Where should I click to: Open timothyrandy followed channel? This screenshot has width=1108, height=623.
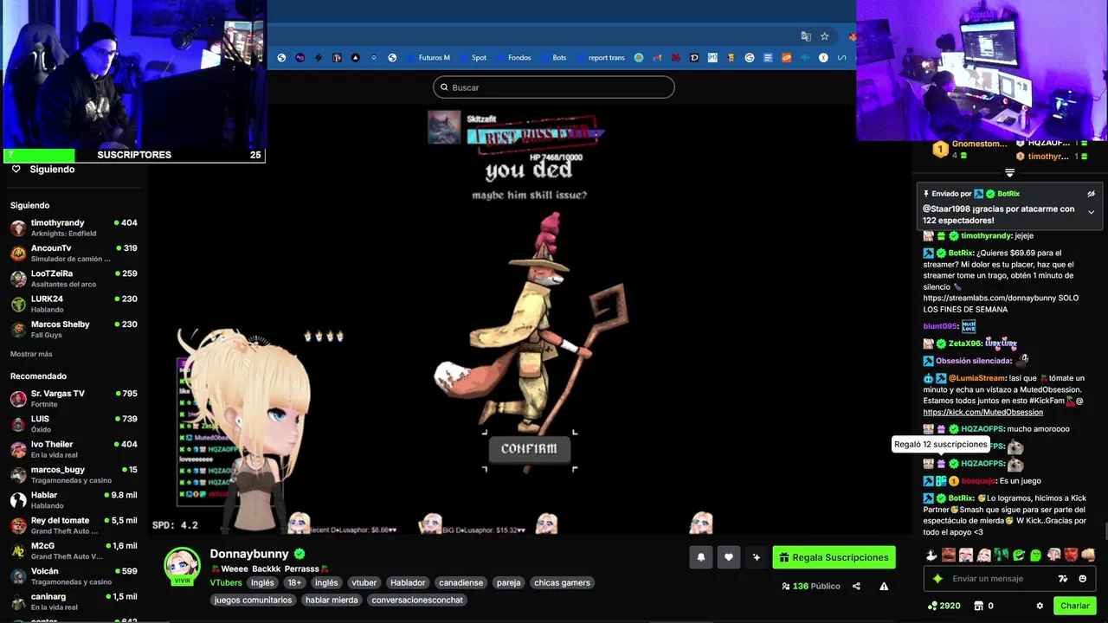pyautogui.click(x=74, y=228)
